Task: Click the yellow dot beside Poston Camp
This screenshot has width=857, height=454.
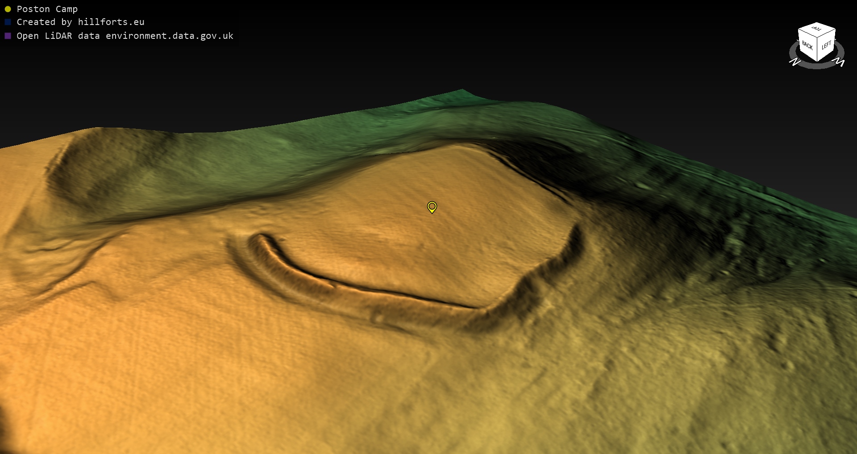Action: click(x=8, y=9)
